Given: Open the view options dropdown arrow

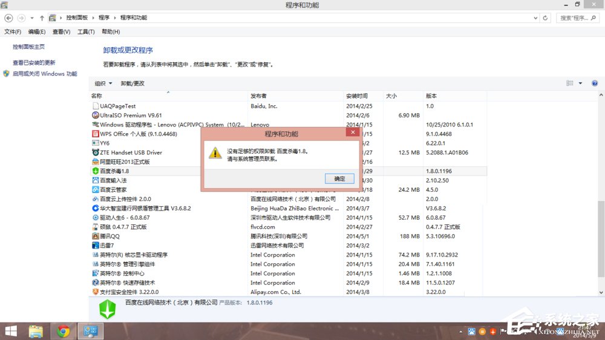Looking at the screenshot, I should click(580, 83).
